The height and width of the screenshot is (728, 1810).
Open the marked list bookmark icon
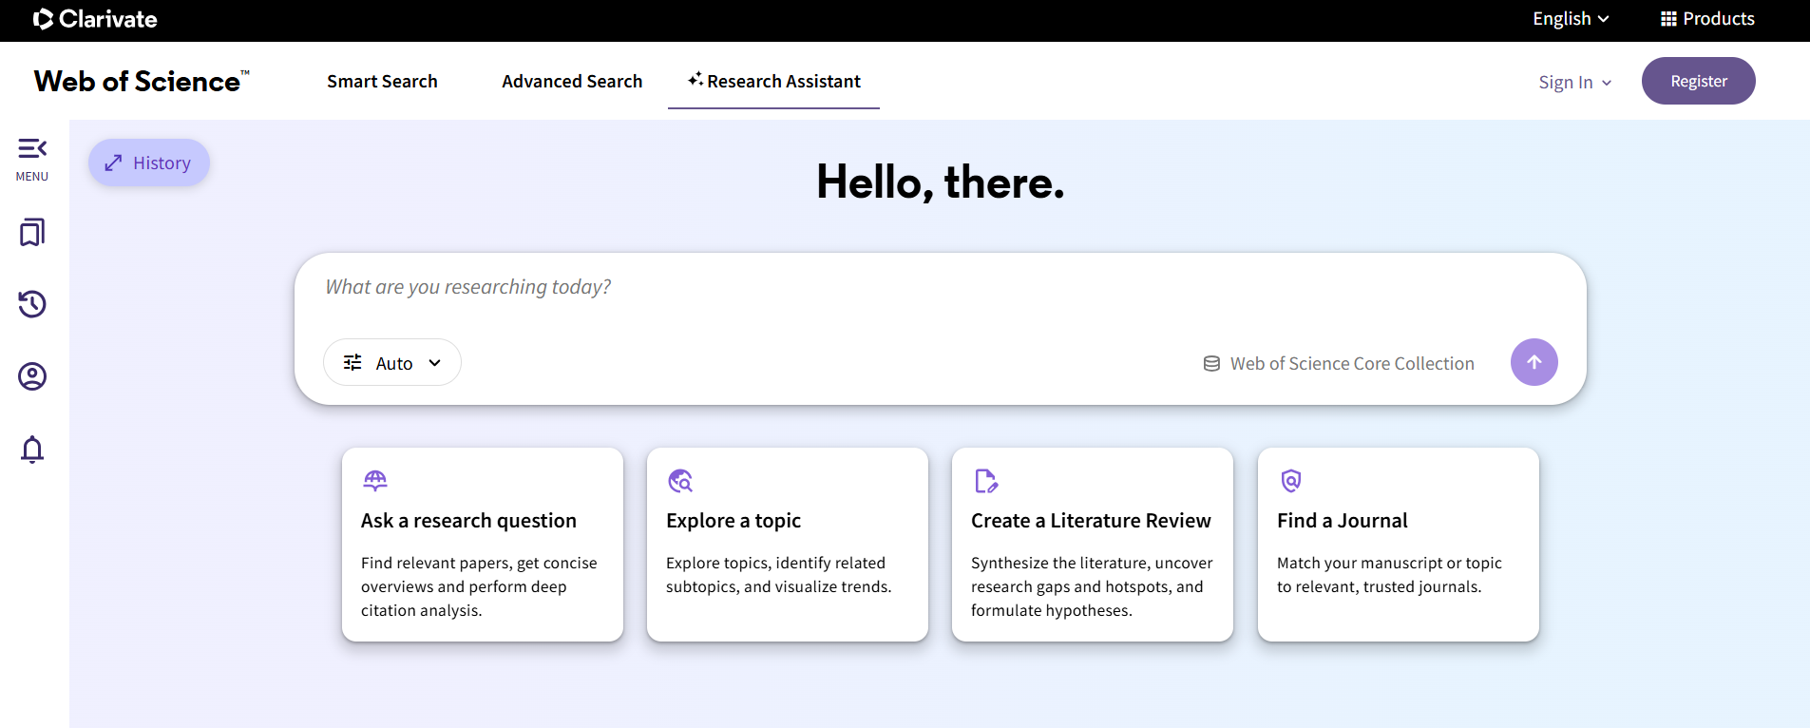coord(32,232)
